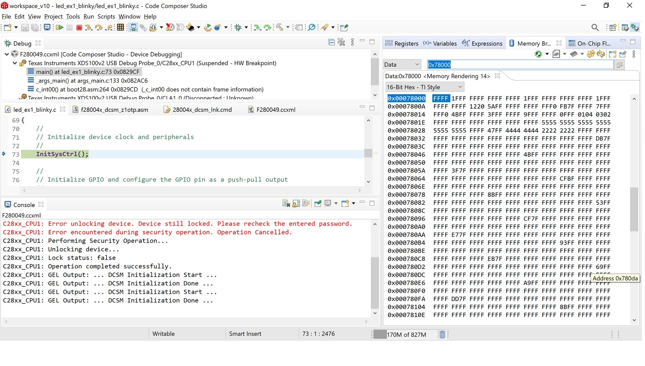Click the hammer Build toolbar icon
645x366 pixels.
coord(280,28)
